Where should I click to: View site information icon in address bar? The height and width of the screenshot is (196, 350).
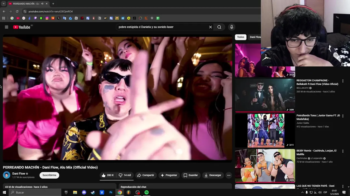click(x=25, y=11)
